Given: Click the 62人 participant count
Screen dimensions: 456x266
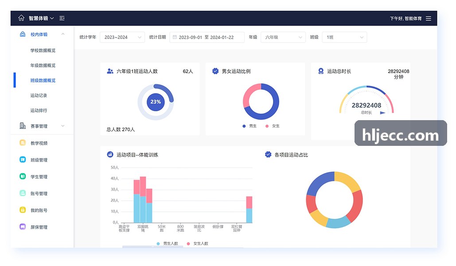Looking at the screenshot, I should (188, 71).
